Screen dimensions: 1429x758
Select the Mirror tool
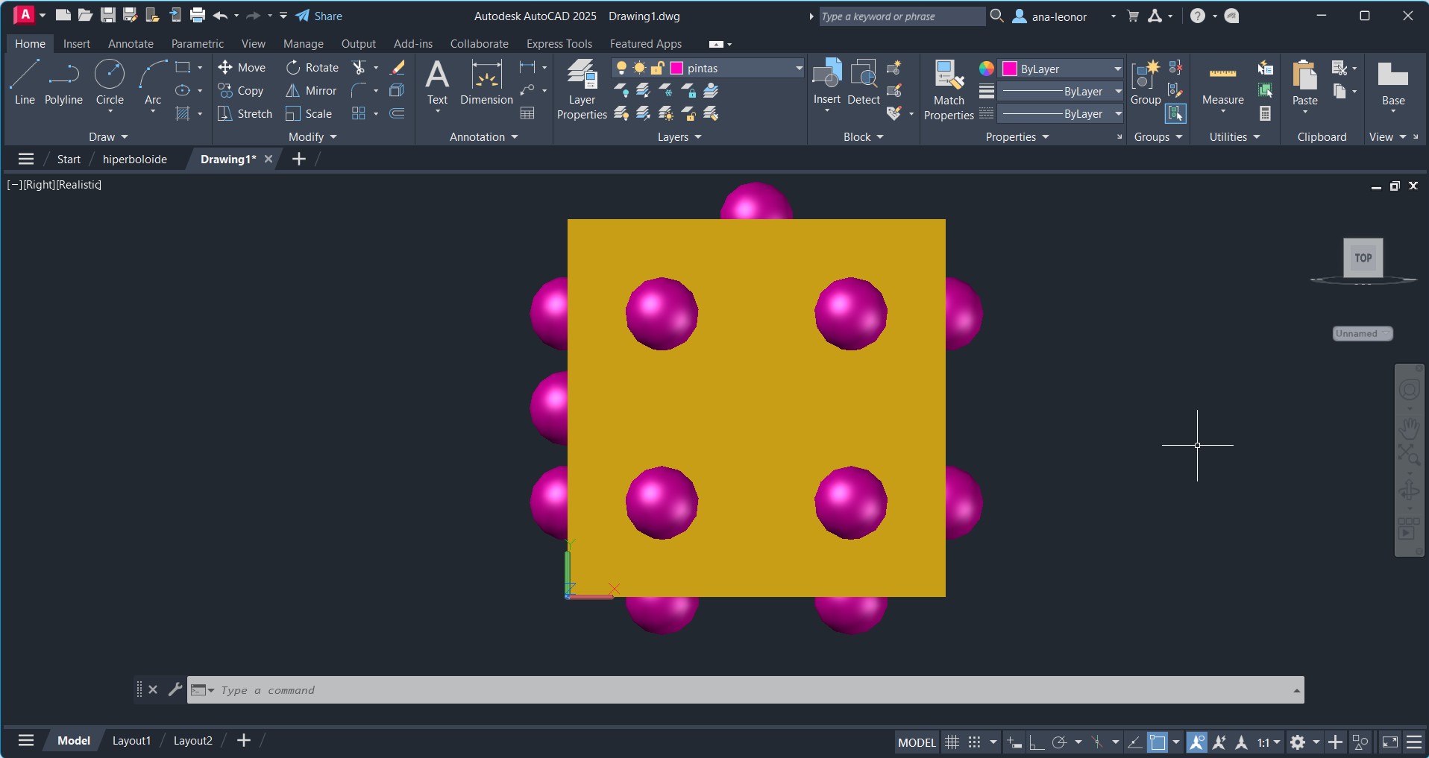tap(311, 91)
